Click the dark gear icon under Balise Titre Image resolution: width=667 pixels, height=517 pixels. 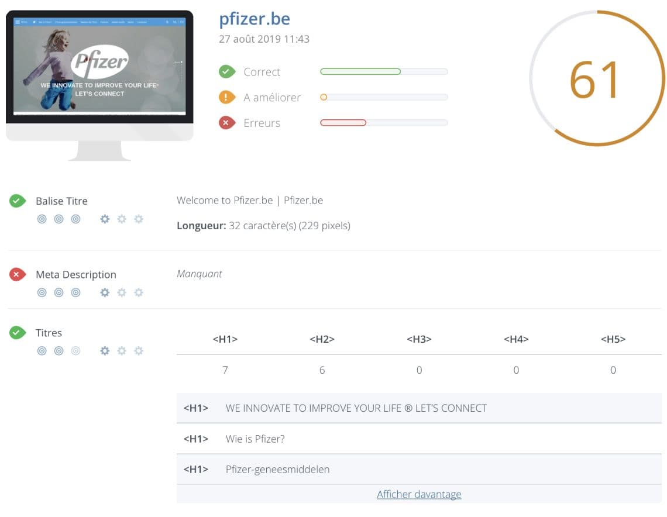coord(105,219)
